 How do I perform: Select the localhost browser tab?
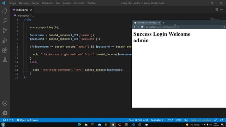[147, 23]
